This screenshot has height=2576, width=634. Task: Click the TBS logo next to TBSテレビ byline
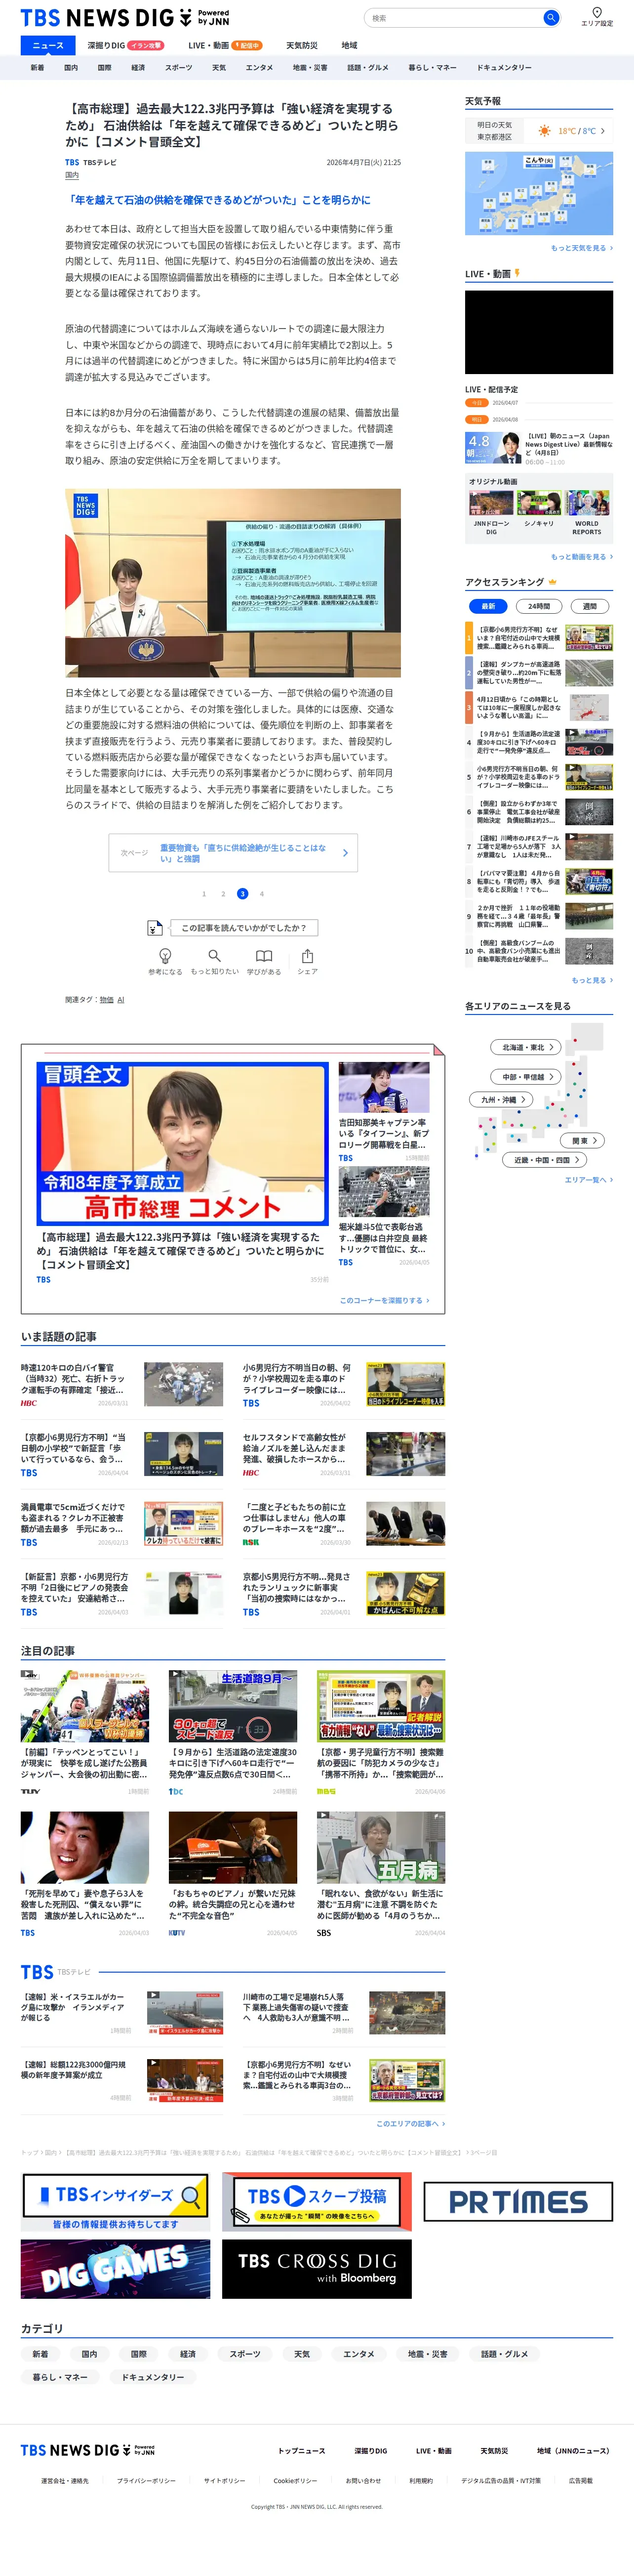tap(72, 162)
